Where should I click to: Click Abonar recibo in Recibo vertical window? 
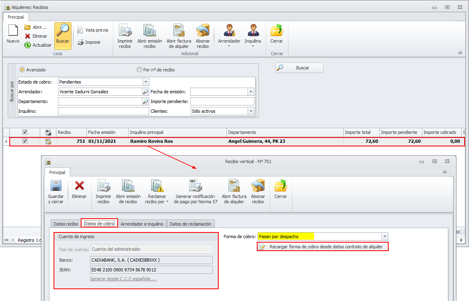(x=258, y=191)
